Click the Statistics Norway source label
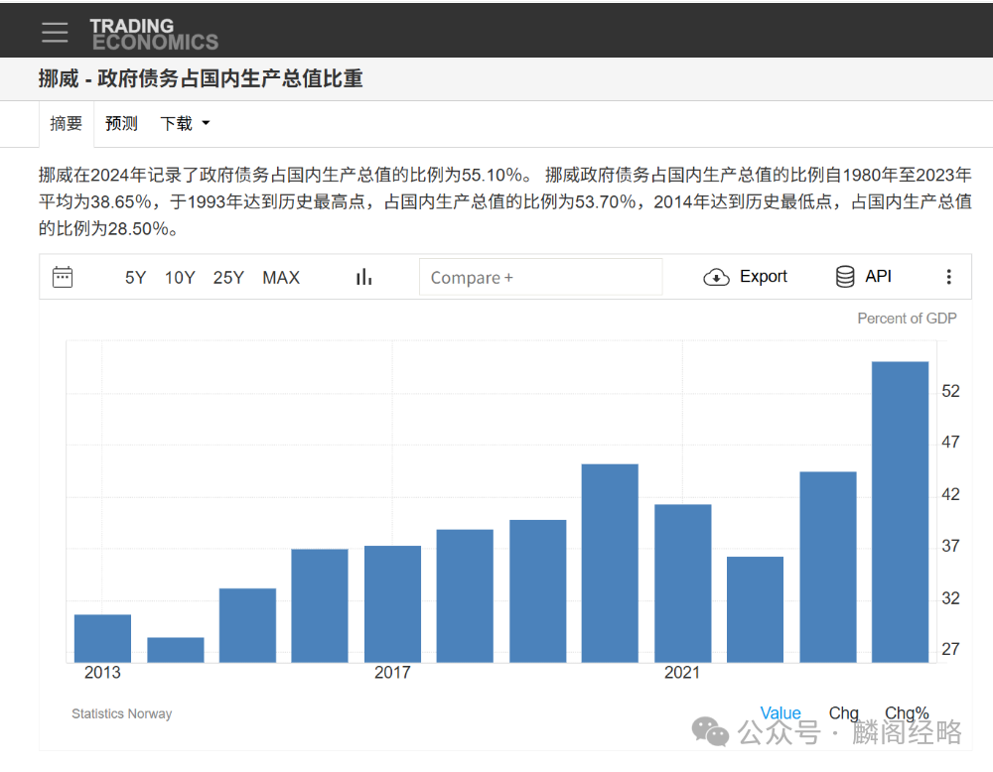 pyautogui.click(x=121, y=713)
